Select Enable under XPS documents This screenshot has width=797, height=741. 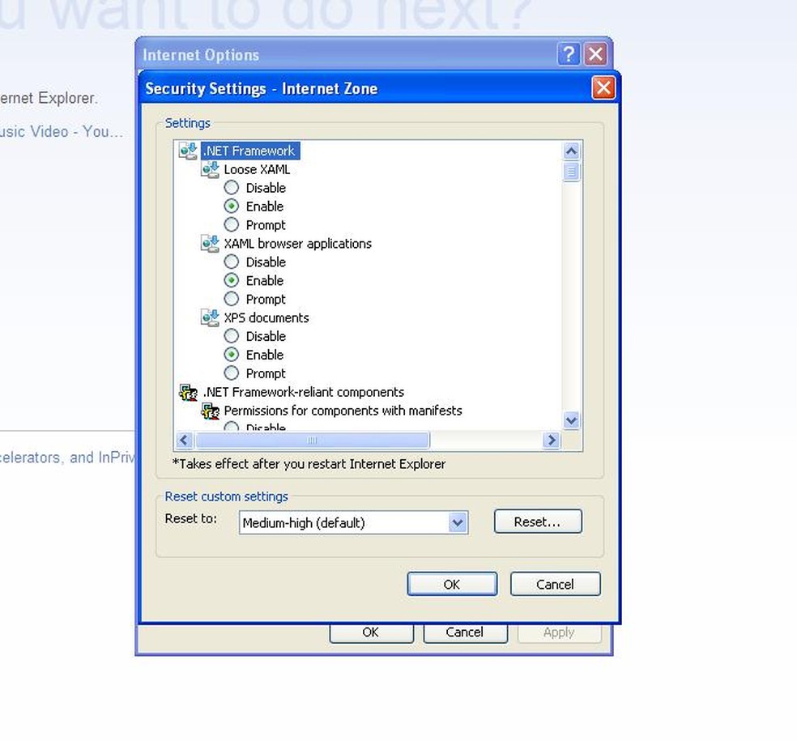pyautogui.click(x=232, y=354)
